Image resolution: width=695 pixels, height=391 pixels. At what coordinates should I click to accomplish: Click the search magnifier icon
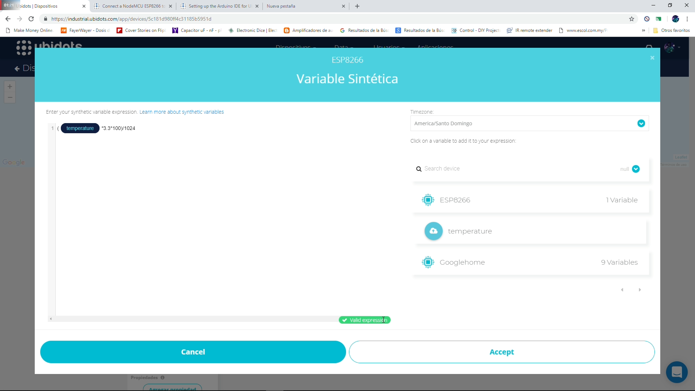click(x=419, y=169)
